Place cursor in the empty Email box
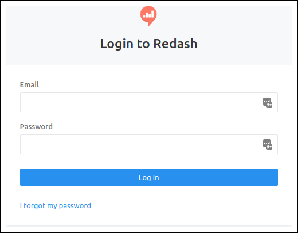The height and width of the screenshot is (233, 298). tap(149, 102)
